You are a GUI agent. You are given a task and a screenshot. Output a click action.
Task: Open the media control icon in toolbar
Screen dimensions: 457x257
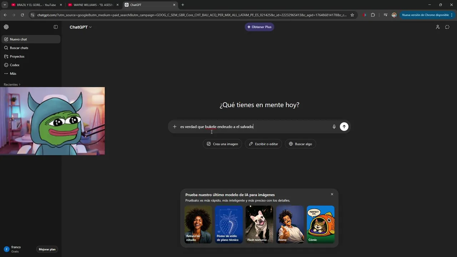click(386, 15)
